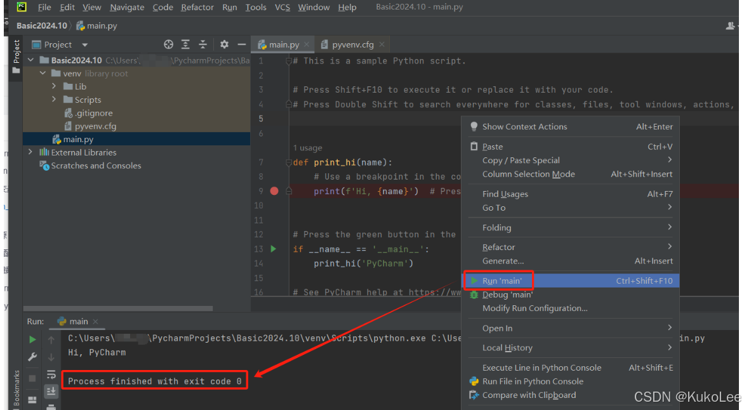This screenshot has width=744, height=410.
Task: Rerun 'main' with green play button in Run panel
Action: (x=32, y=340)
